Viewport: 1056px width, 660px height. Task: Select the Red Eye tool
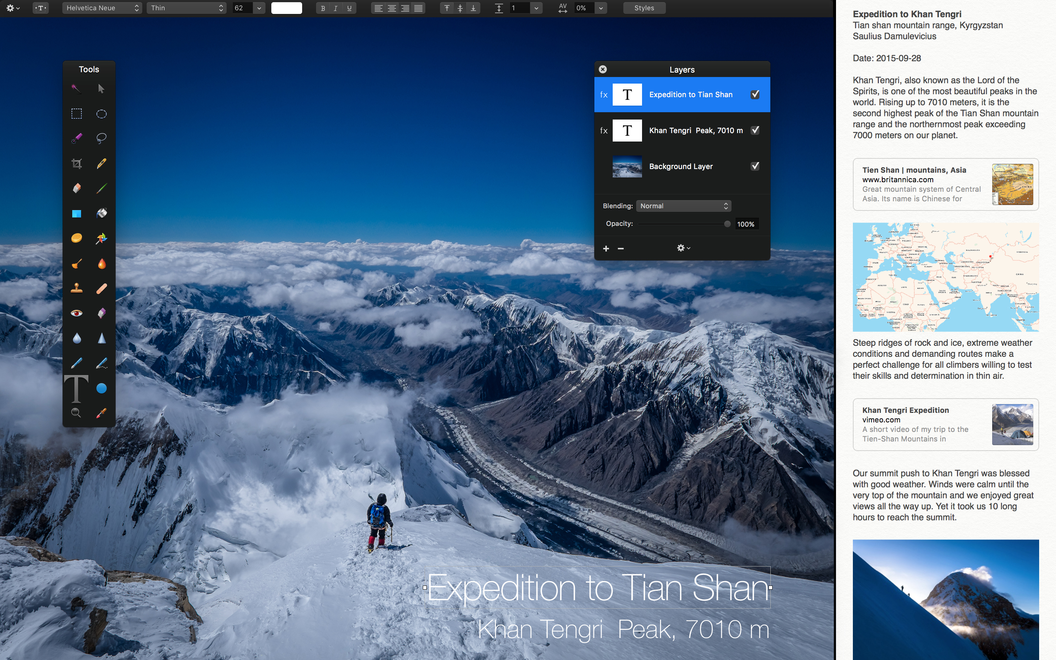(77, 313)
